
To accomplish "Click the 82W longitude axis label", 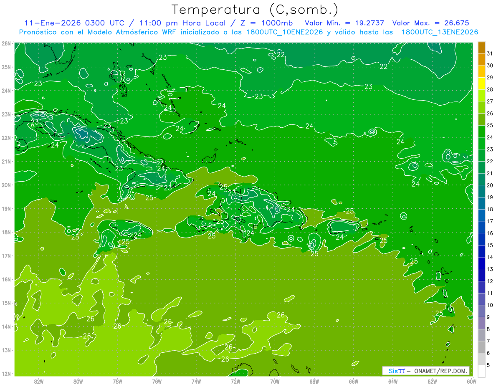I will click(39, 381).
